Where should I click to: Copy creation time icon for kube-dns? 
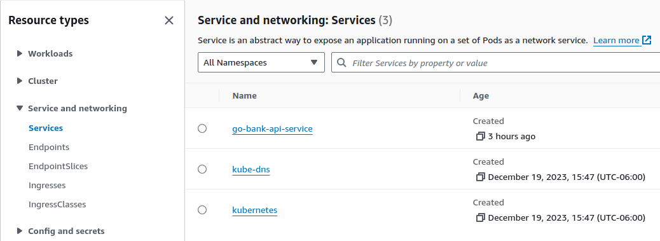point(480,177)
